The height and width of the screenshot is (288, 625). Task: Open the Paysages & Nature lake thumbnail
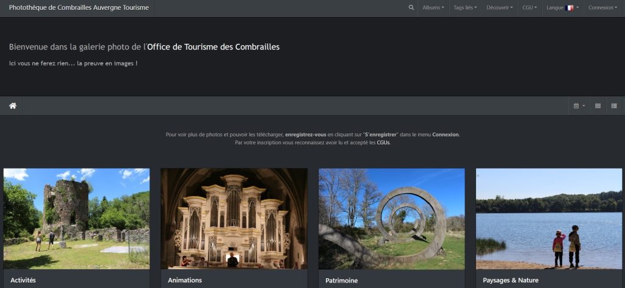(549, 219)
